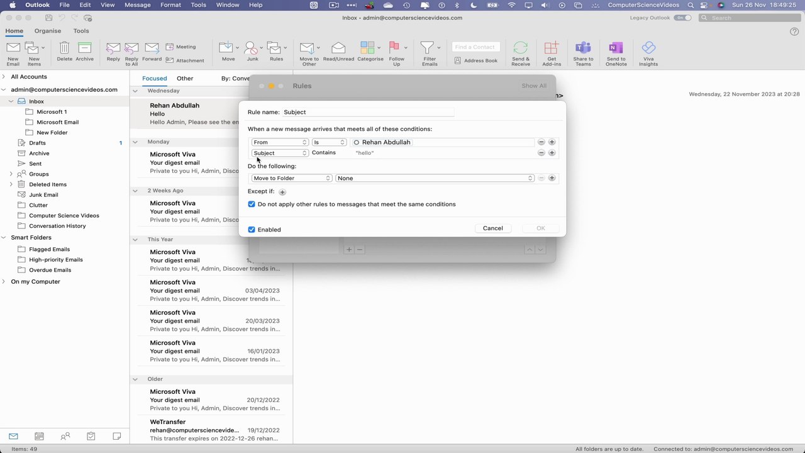
Task: Switch to Calendar view icon
Action: coord(39,436)
